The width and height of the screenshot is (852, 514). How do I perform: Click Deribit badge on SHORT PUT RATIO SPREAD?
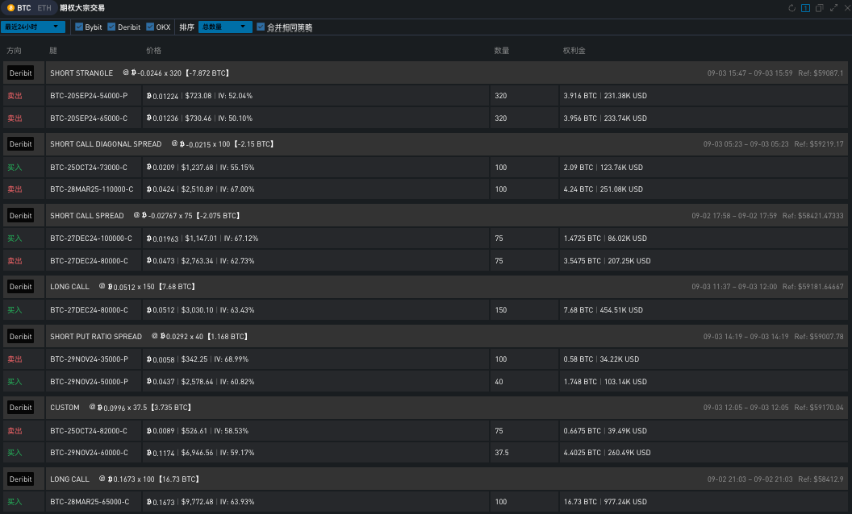(x=21, y=337)
